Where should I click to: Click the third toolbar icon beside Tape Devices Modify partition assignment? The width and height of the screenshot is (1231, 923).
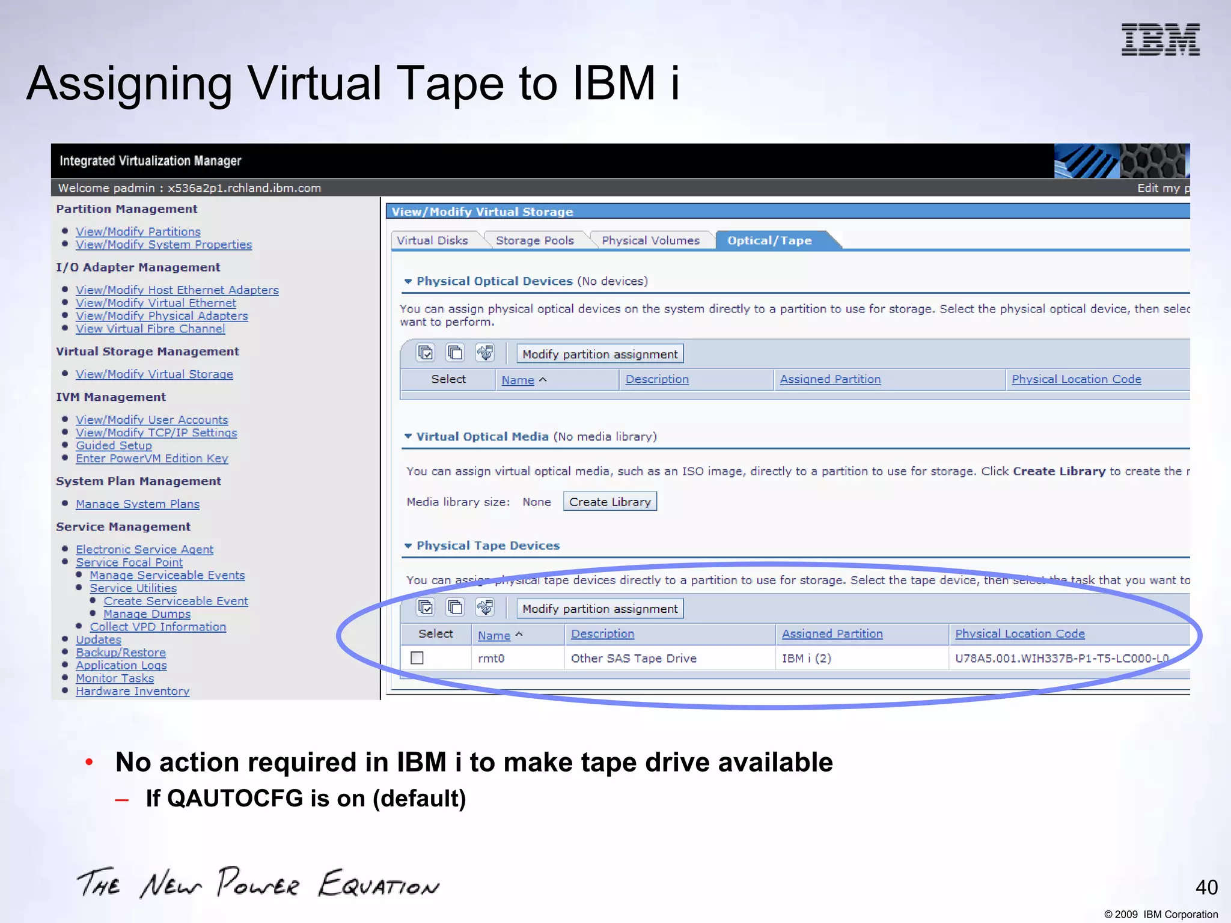coord(485,608)
